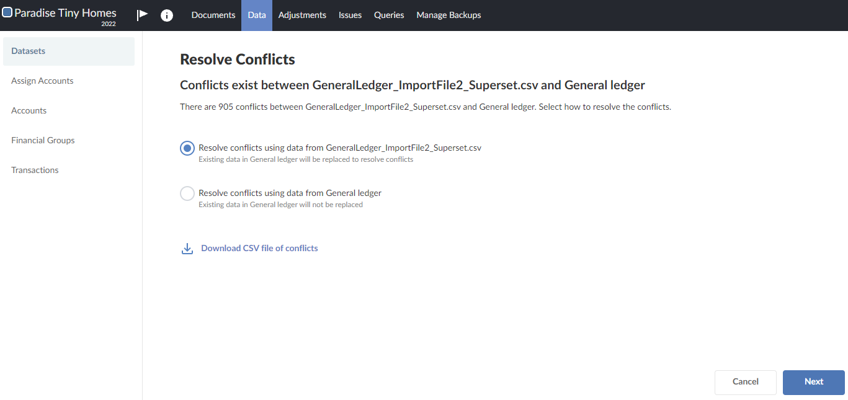Click the Next button

(x=813, y=382)
